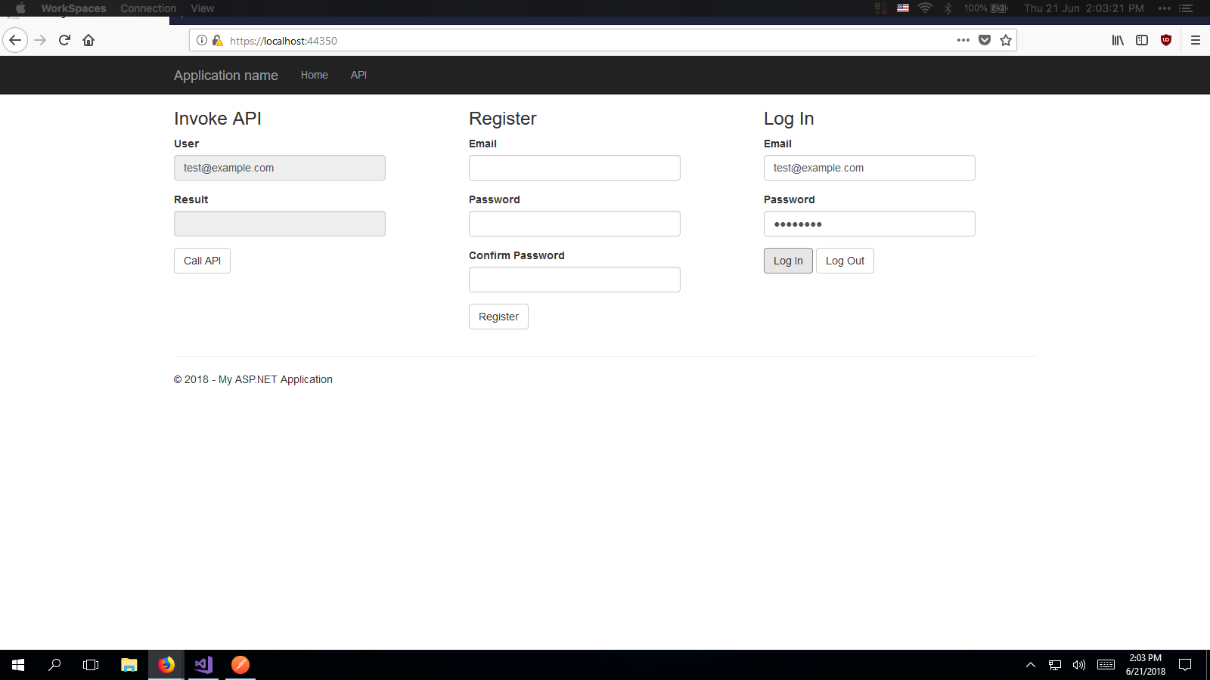The width and height of the screenshot is (1210, 680).
Task: Go to the browser home page
Action: tap(88, 40)
